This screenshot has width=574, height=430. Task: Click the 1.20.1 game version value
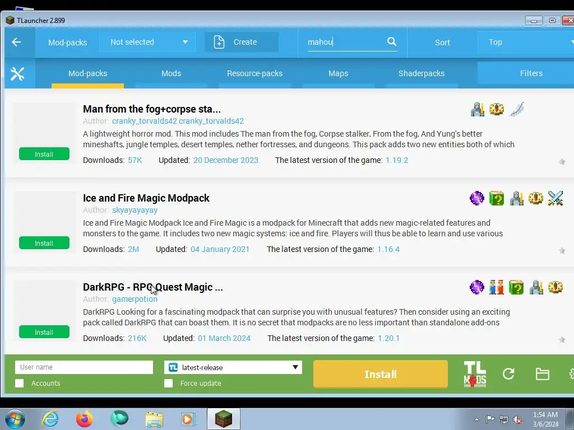tap(388, 338)
